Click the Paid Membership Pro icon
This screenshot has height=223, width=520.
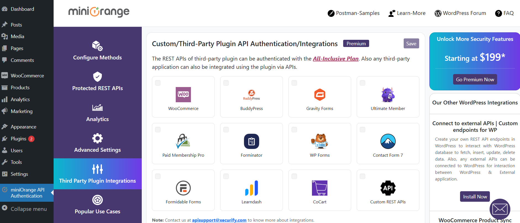pyautogui.click(x=183, y=141)
